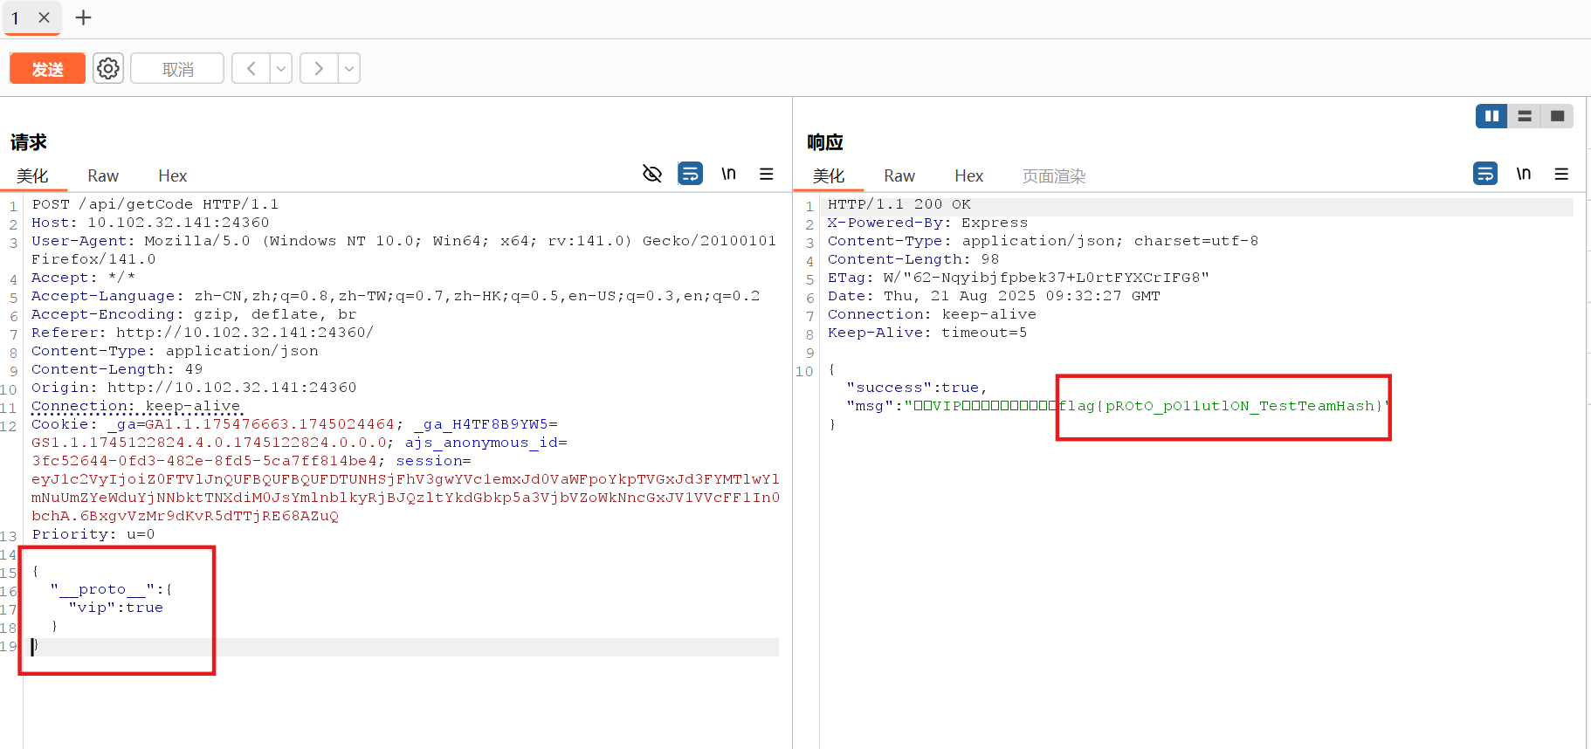Switch response view to 美化 tab
1591x749 pixels.
829,175
